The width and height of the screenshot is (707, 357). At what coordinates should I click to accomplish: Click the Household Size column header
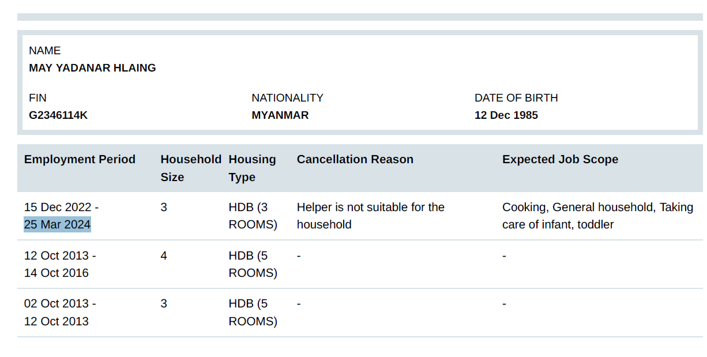pos(190,168)
